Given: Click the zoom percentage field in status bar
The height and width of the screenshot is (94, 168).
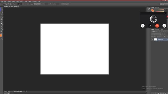Looking at the screenshot, I should [6, 91].
